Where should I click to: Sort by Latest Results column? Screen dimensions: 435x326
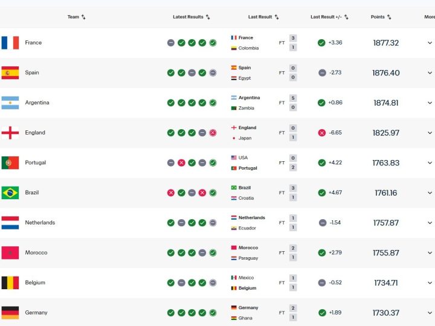[191, 17]
